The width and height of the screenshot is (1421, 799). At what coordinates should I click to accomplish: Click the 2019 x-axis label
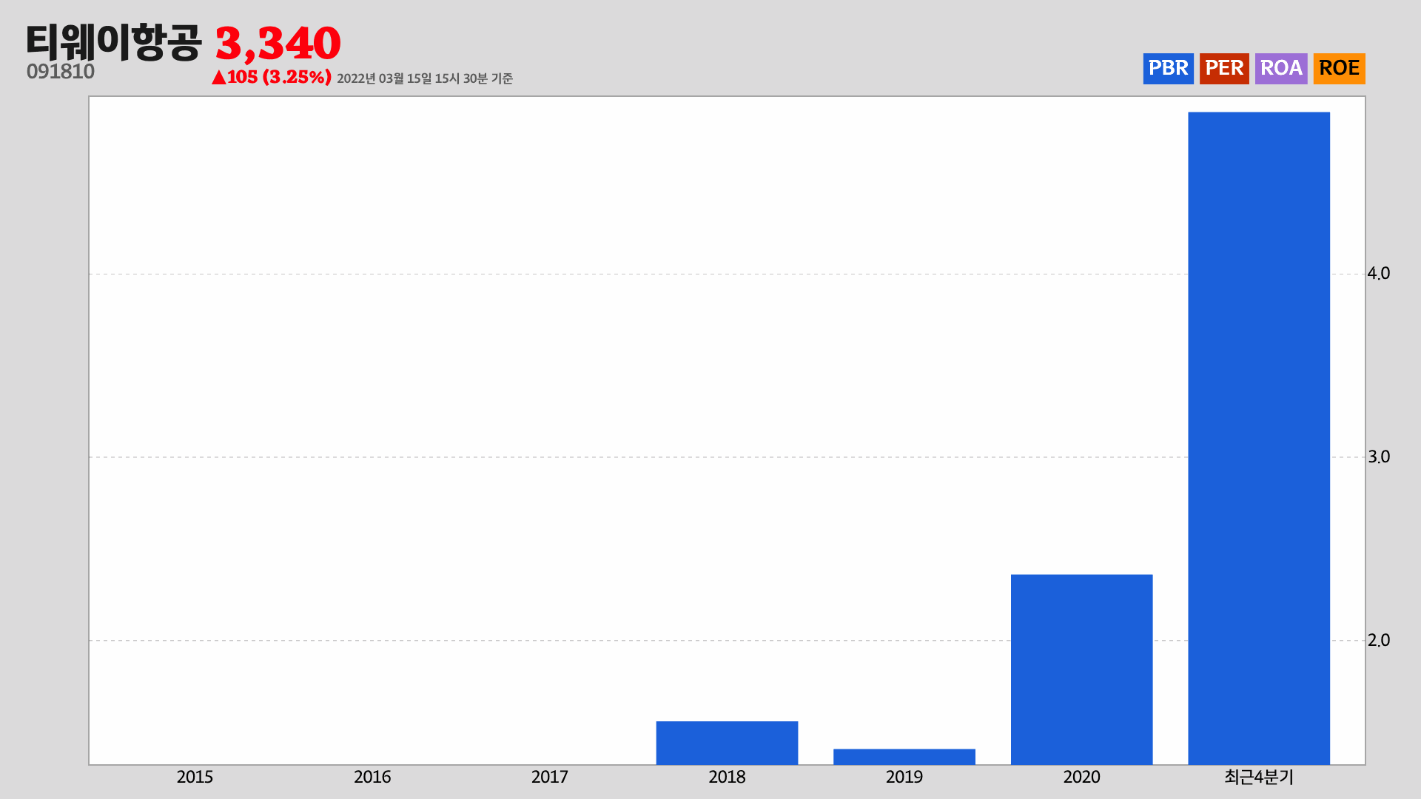(x=904, y=777)
